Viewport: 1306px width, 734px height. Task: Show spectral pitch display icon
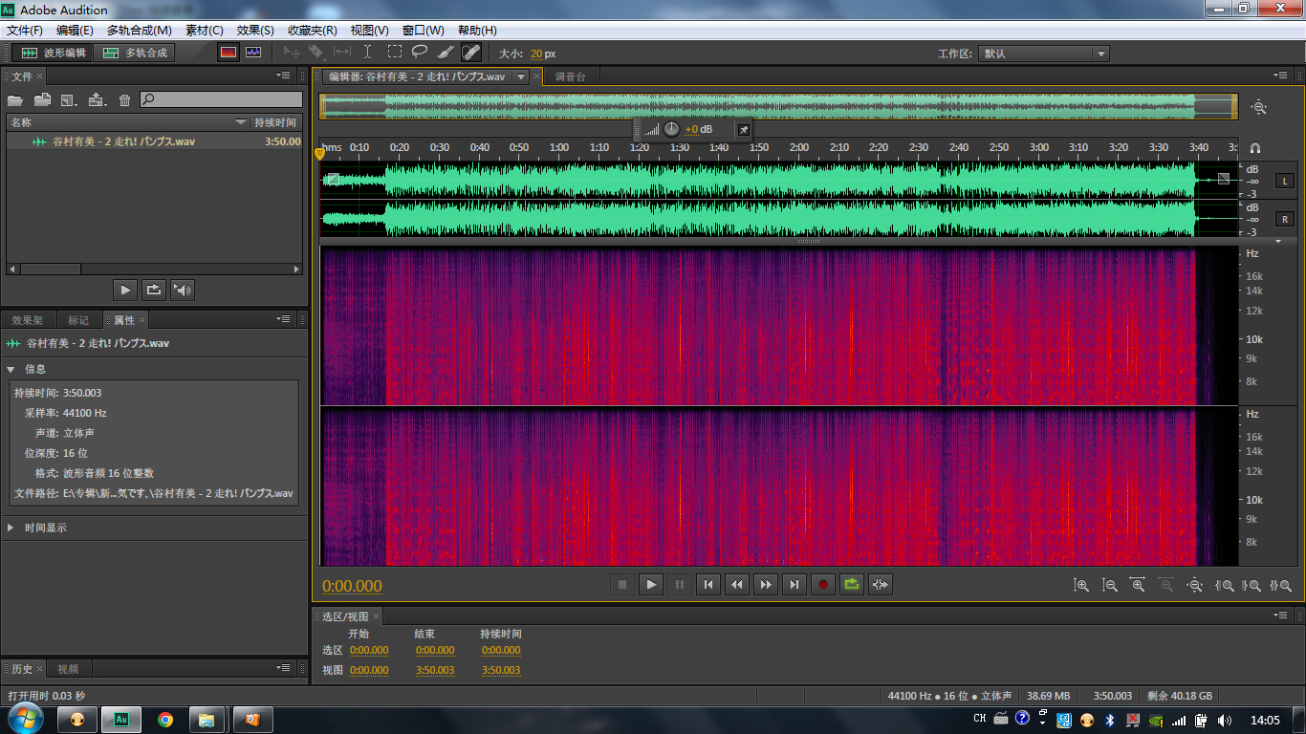(x=253, y=53)
